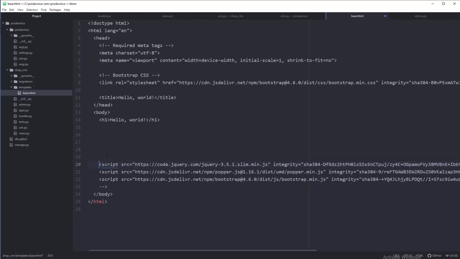Image resolution: width=460 pixels, height=259 pixels.
Task: Switch to the admin.py tab
Action: (x=420, y=16)
